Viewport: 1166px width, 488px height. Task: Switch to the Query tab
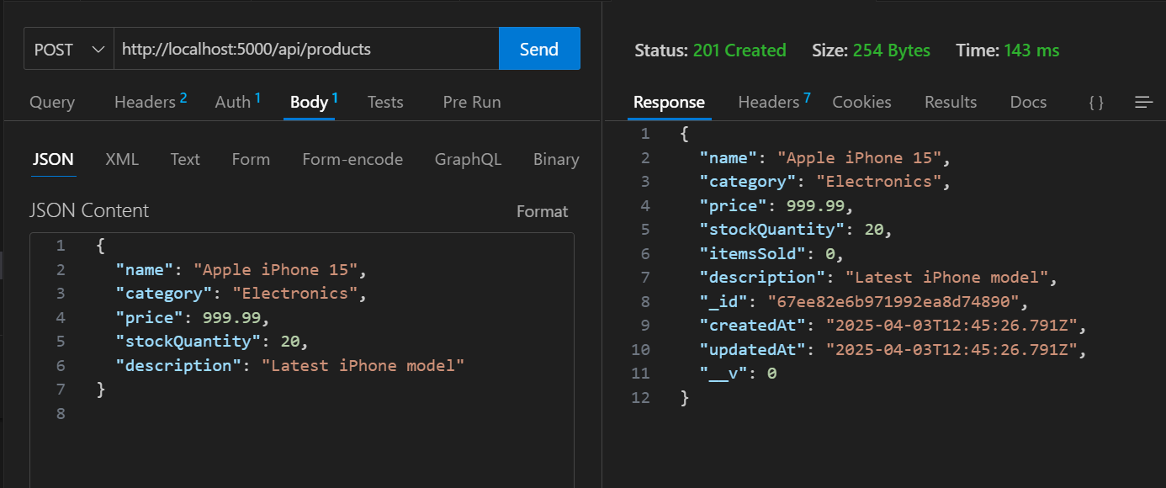point(52,102)
